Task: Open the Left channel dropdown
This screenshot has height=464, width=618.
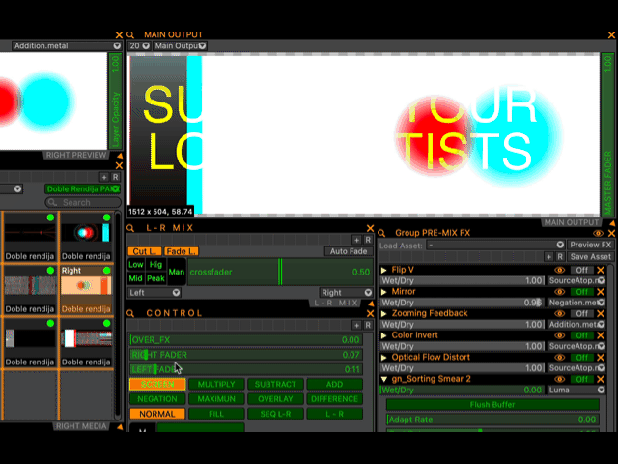Action: [x=154, y=293]
